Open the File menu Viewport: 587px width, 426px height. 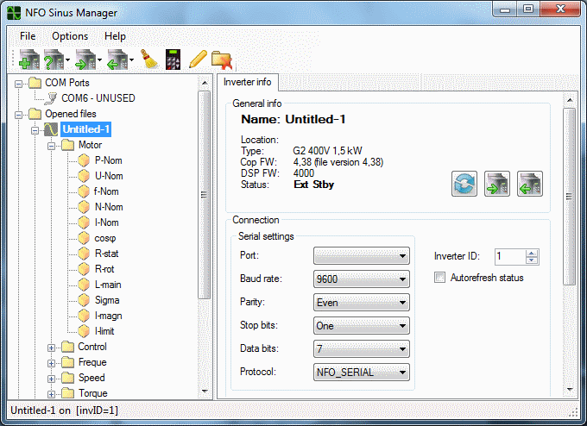pyautogui.click(x=28, y=36)
